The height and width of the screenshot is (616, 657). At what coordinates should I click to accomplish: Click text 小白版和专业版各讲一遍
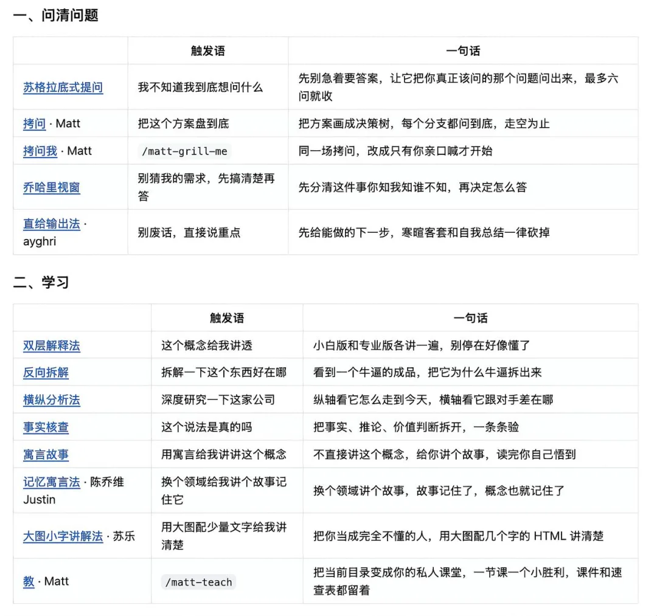point(377,345)
